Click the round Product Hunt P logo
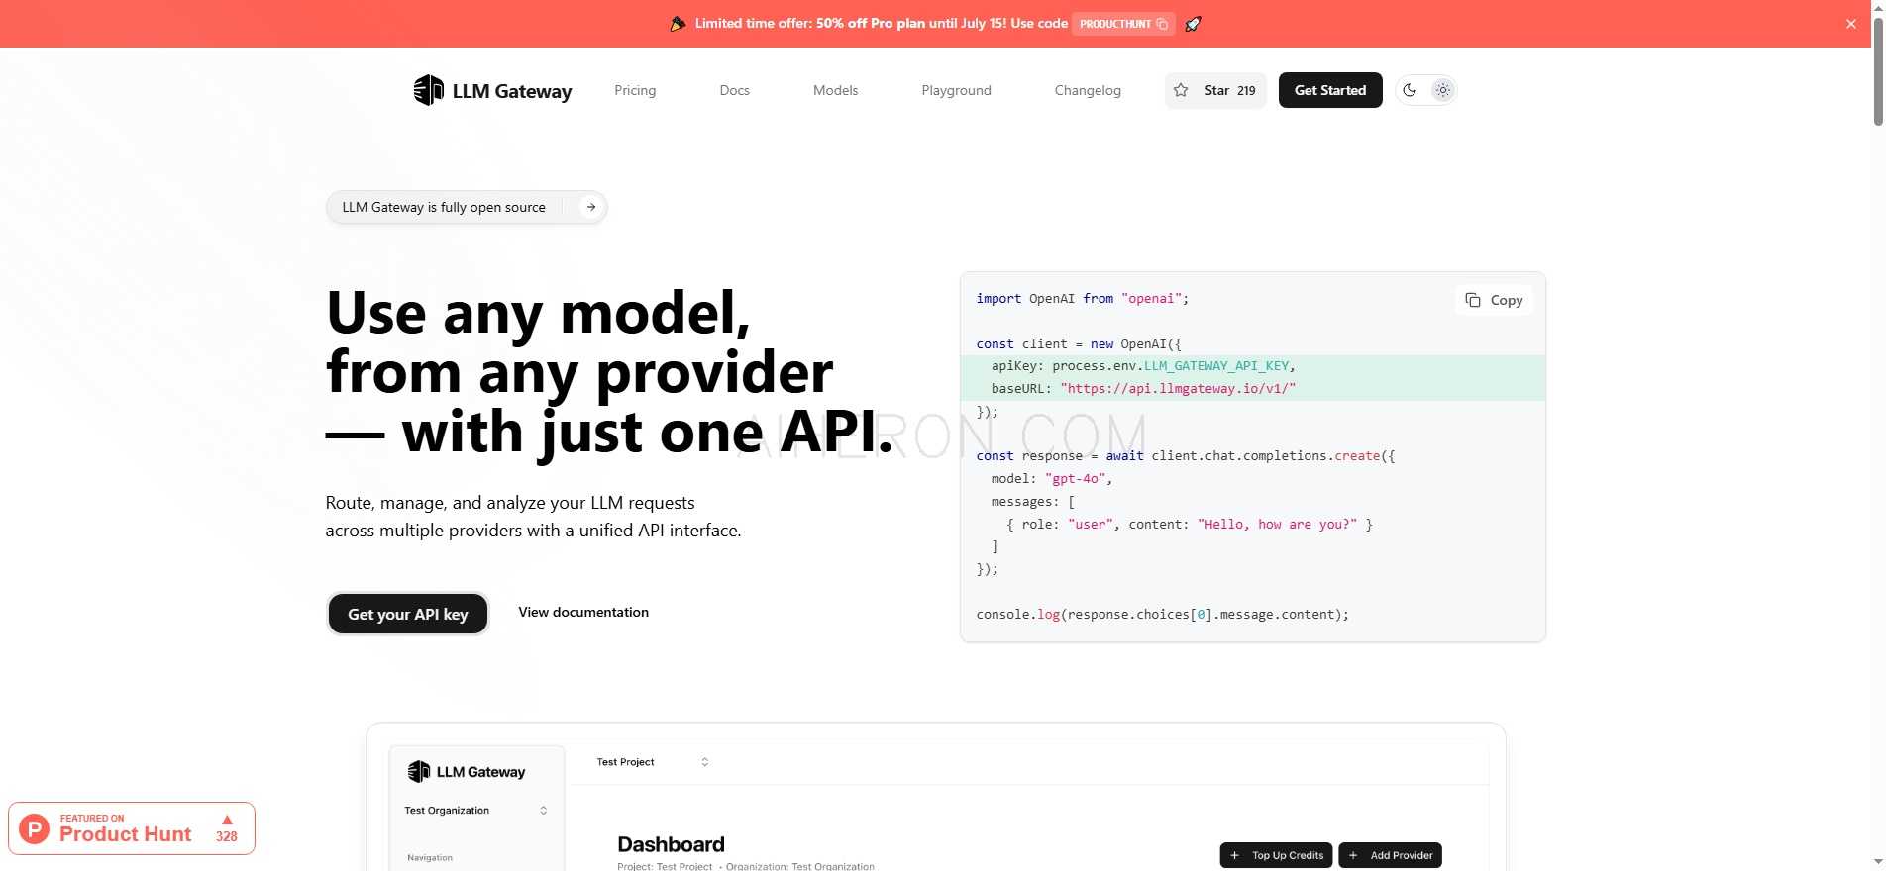The image size is (1886, 871). 35,828
